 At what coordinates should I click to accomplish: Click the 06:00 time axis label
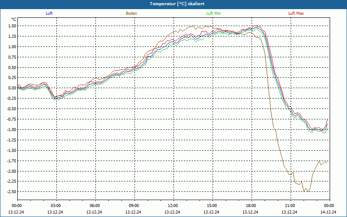[x=95, y=206]
